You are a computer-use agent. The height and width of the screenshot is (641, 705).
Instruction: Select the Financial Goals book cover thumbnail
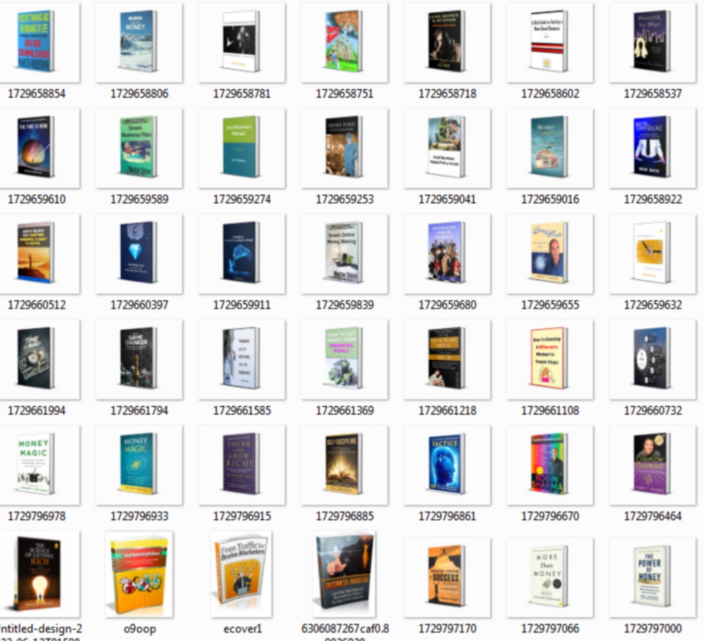344,359
